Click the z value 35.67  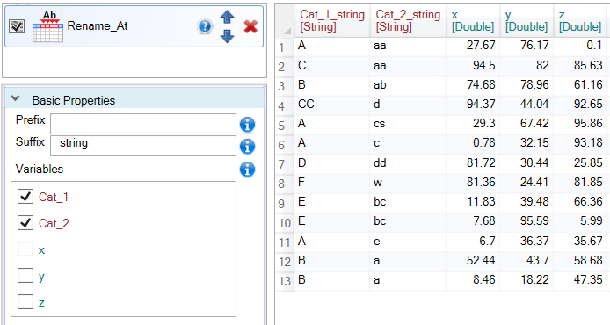click(x=580, y=241)
